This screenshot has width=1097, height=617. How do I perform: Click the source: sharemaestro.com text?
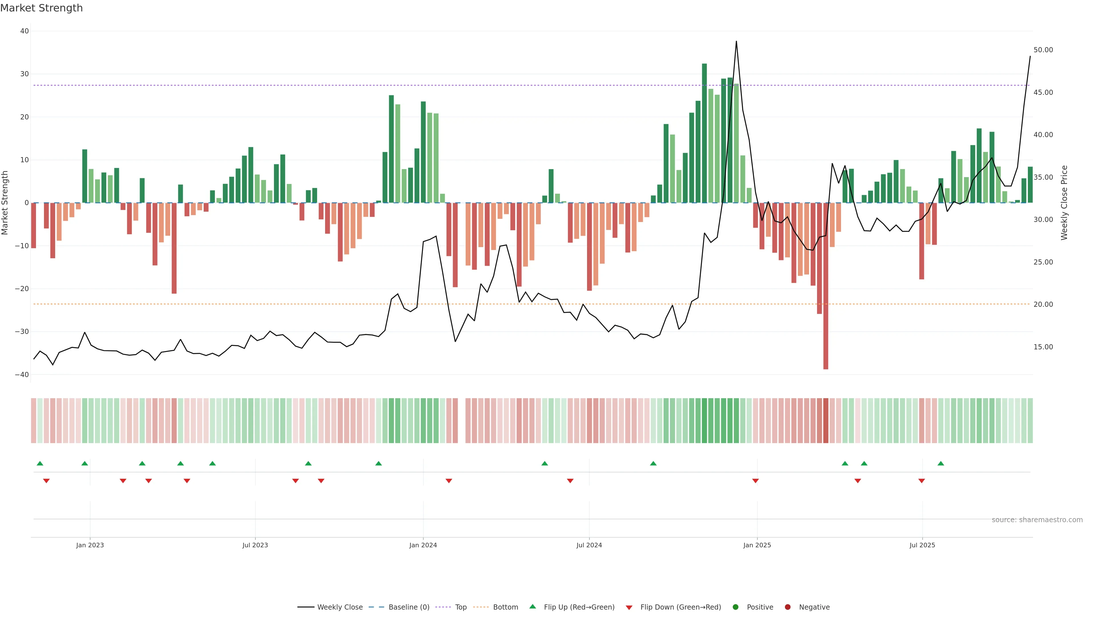1037,520
